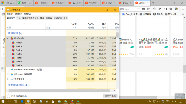Collapse the Firefox (7) process group
186x104 pixels.
(8, 38)
